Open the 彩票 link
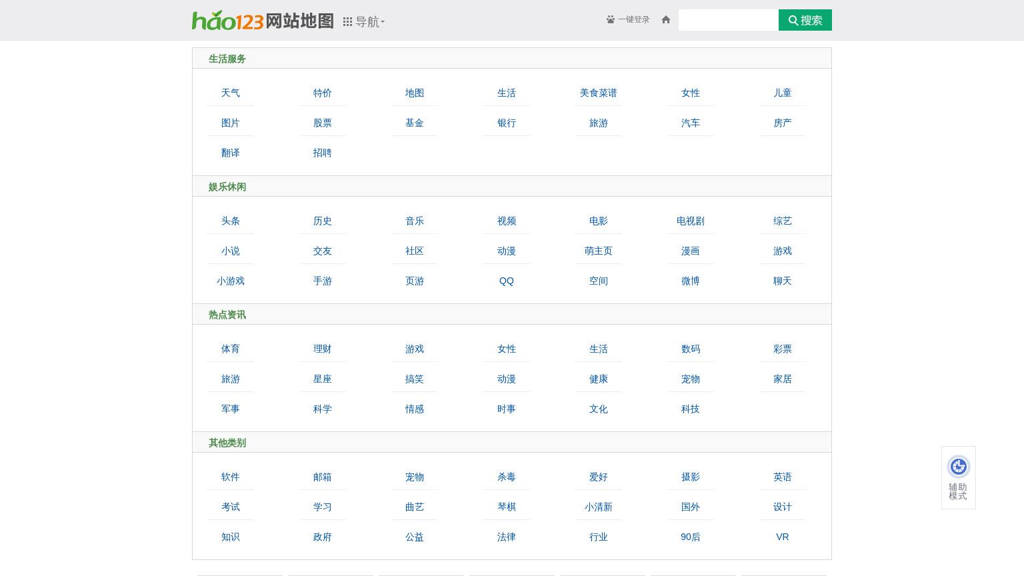Viewport: 1024px width, 576px height. (783, 349)
